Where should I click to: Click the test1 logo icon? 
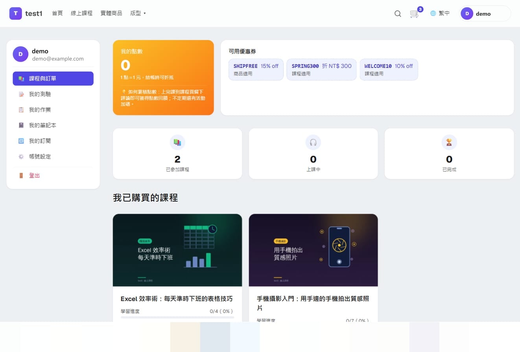[x=16, y=13]
